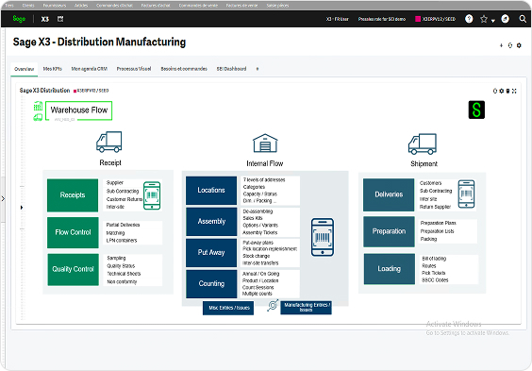
Task: Click the Warehouse Flow title box
Action: [x=78, y=110]
